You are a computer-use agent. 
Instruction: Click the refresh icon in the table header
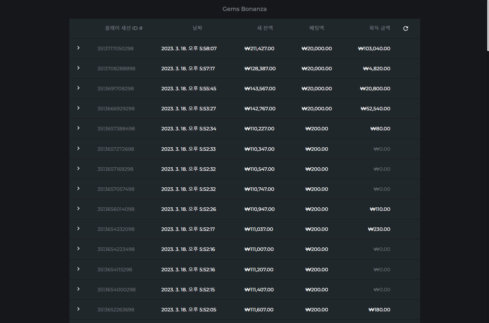[406, 28]
